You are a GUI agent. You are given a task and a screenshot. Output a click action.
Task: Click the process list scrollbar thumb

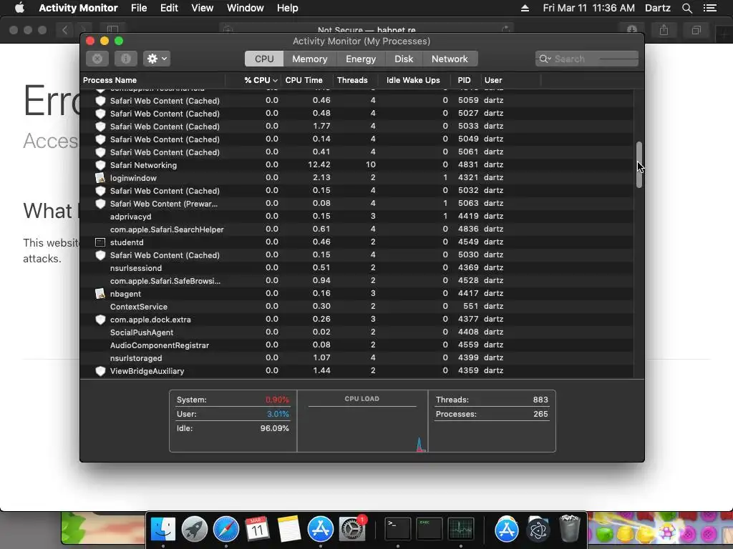pos(639,165)
